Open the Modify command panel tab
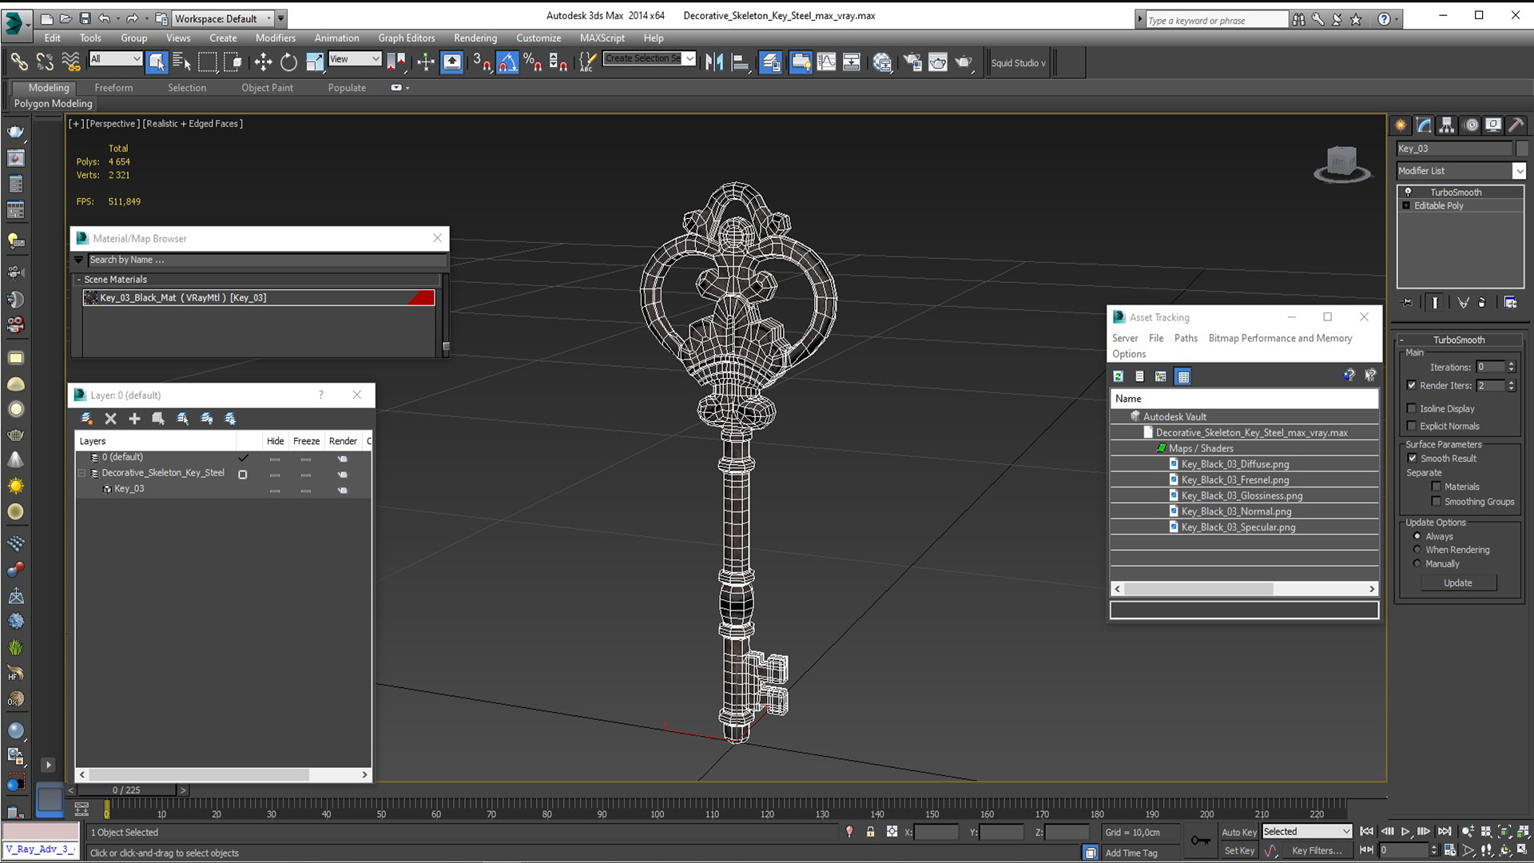 click(x=1424, y=125)
